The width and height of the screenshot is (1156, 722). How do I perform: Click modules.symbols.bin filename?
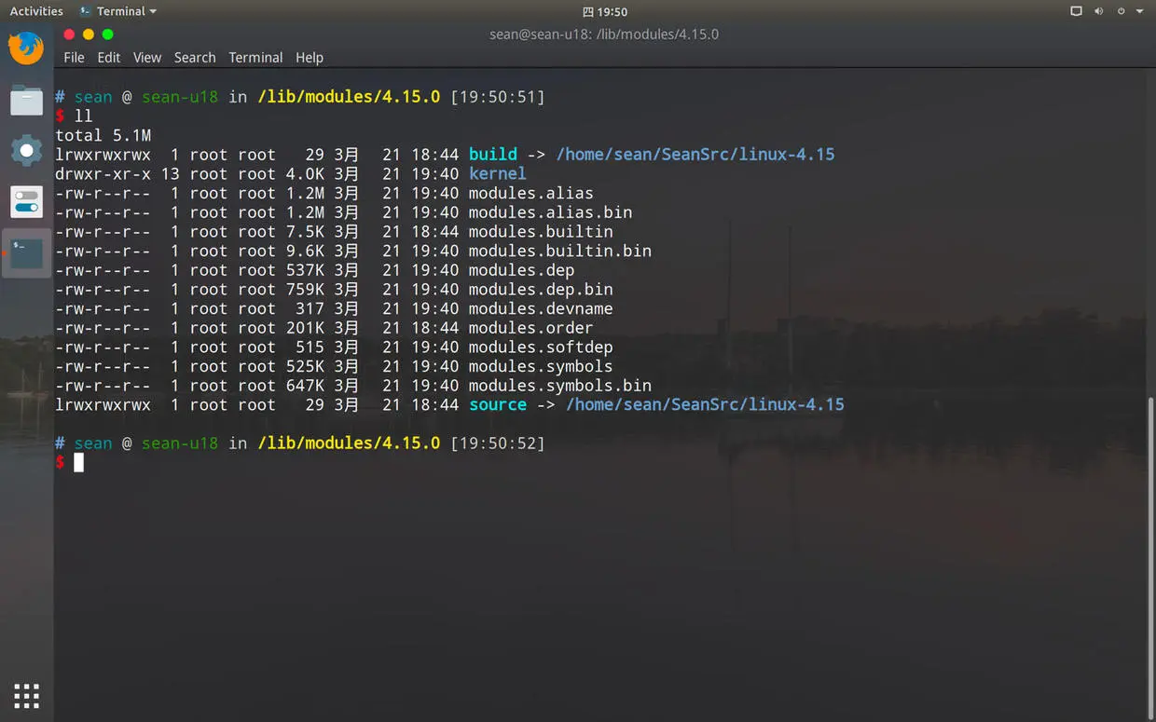(x=560, y=386)
